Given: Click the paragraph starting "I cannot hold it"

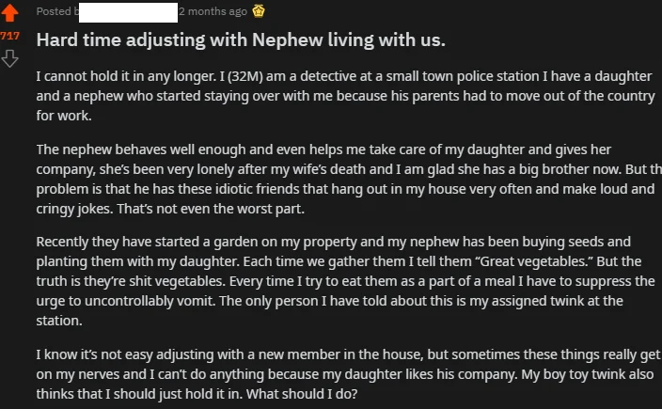Looking at the screenshot, I should tap(329, 96).
